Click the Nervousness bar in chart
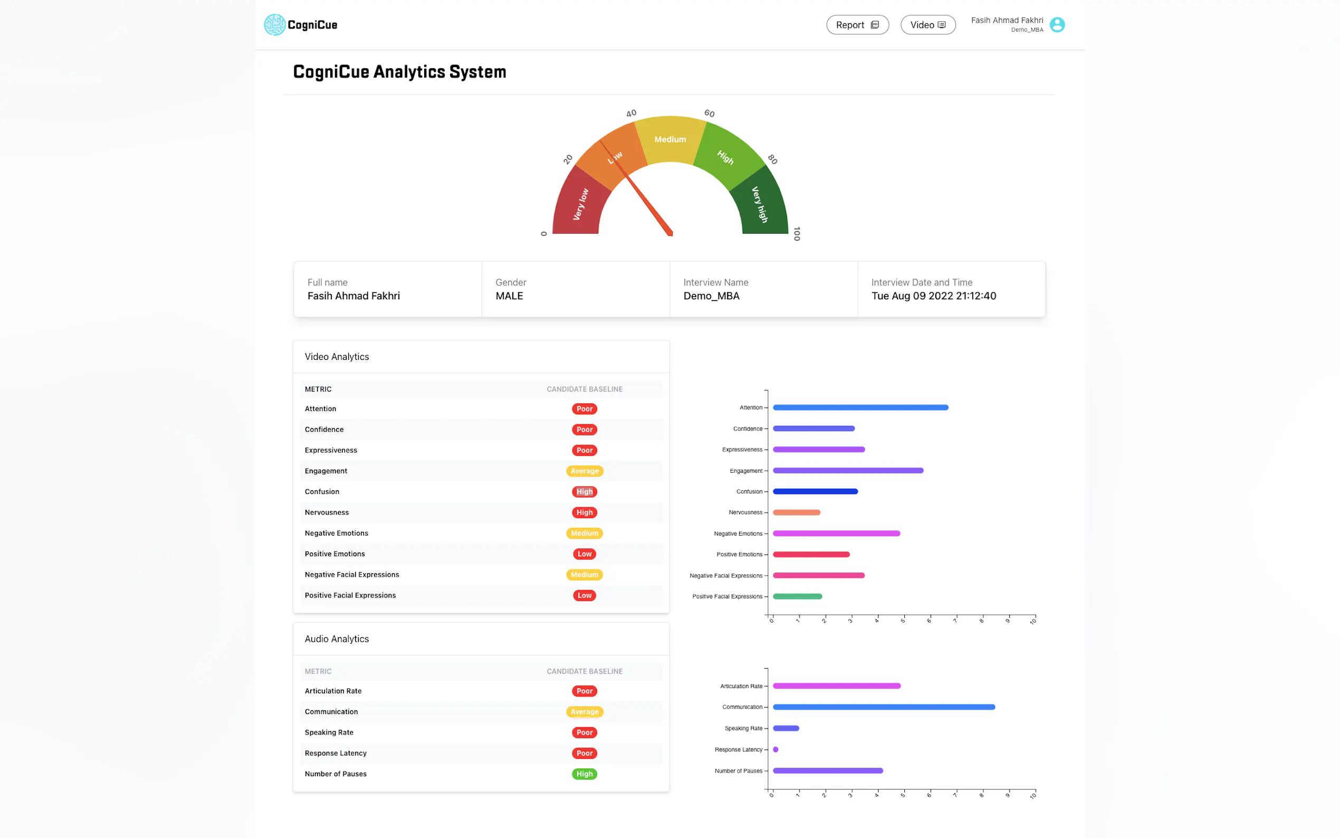1340x838 pixels. click(x=796, y=512)
